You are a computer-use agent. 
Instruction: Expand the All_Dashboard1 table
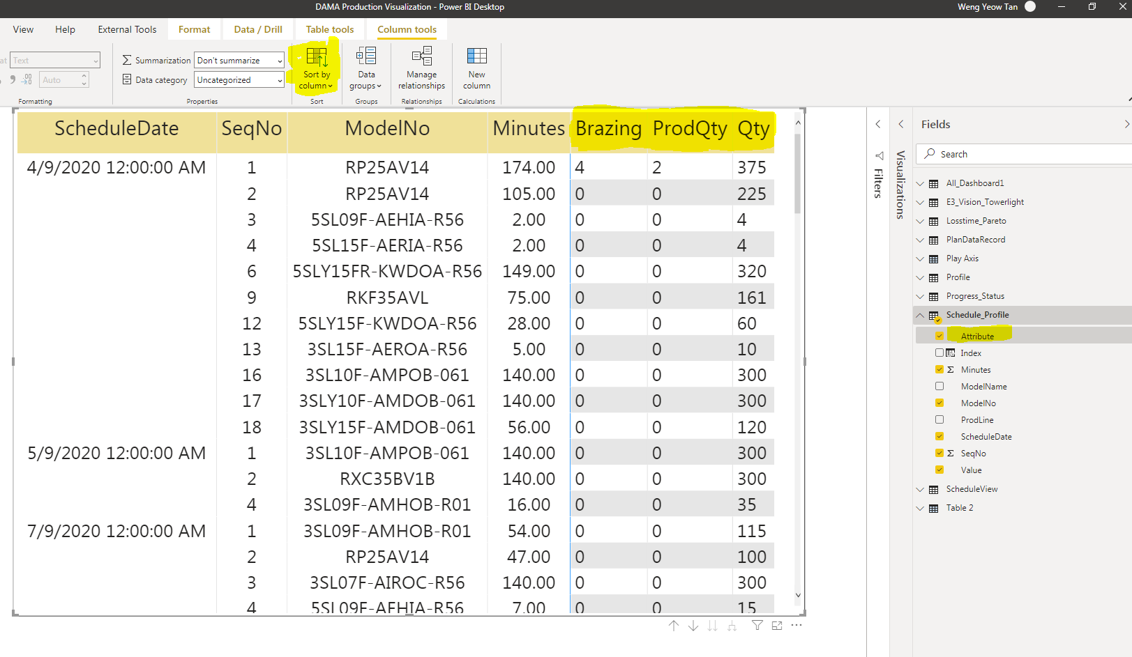click(x=920, y=183)
